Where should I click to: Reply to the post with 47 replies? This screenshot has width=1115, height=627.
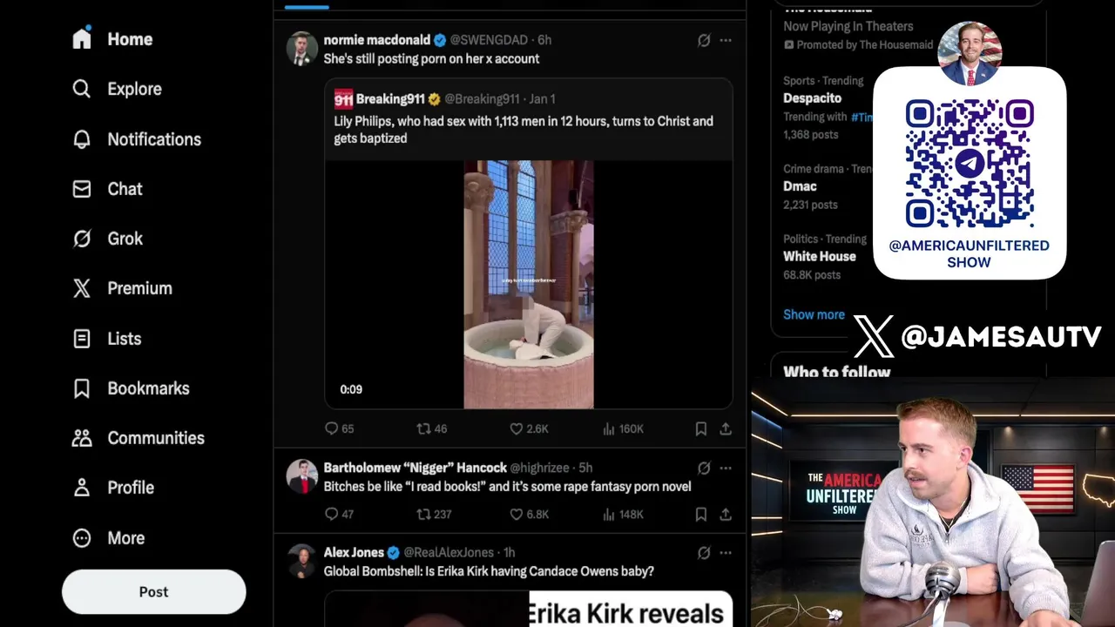(x=339, y=514)
